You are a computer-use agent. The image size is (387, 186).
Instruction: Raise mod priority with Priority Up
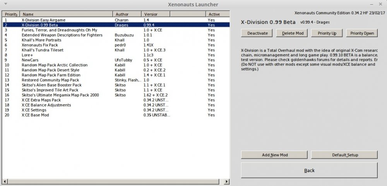click(327, 33)
